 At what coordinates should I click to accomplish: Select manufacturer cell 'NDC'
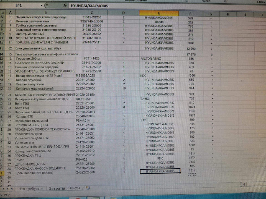pyautogui.click(x=159, y=75)
